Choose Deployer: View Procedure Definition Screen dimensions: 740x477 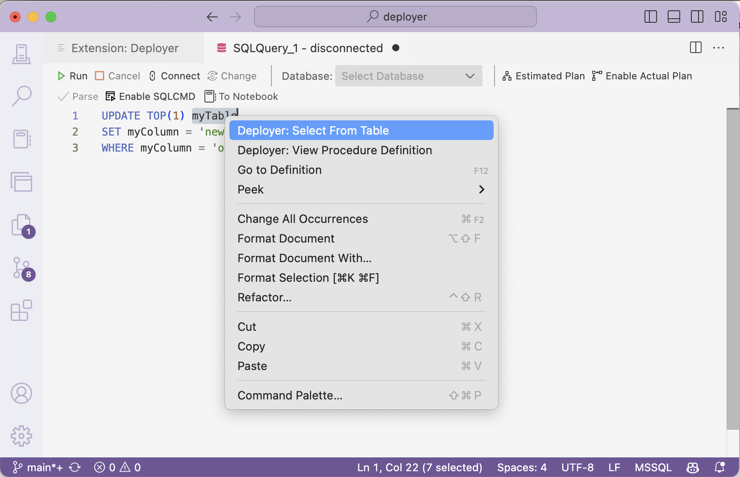[361, 150]
